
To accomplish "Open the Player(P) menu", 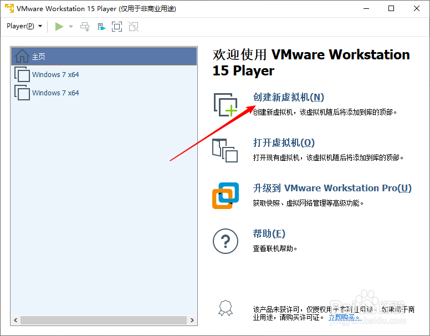I will coord(24,27).
